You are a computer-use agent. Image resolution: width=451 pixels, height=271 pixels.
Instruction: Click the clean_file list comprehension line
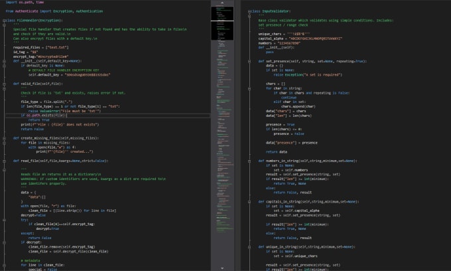[72, 211]
